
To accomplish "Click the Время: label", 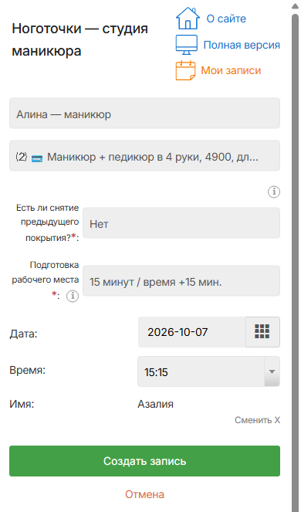I will (x=27, y=370).
